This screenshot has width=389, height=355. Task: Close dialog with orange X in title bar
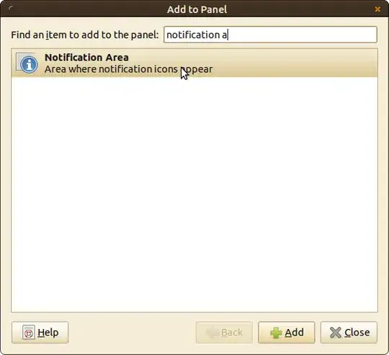click(x=377, y=9)
